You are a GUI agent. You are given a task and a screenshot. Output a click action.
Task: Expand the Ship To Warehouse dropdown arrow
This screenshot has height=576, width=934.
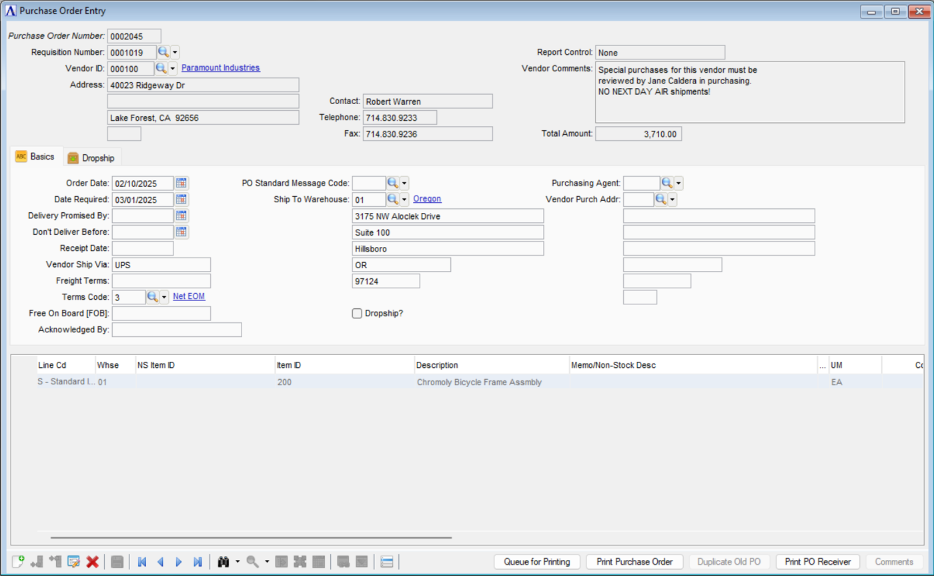click(x=404, y=200)
